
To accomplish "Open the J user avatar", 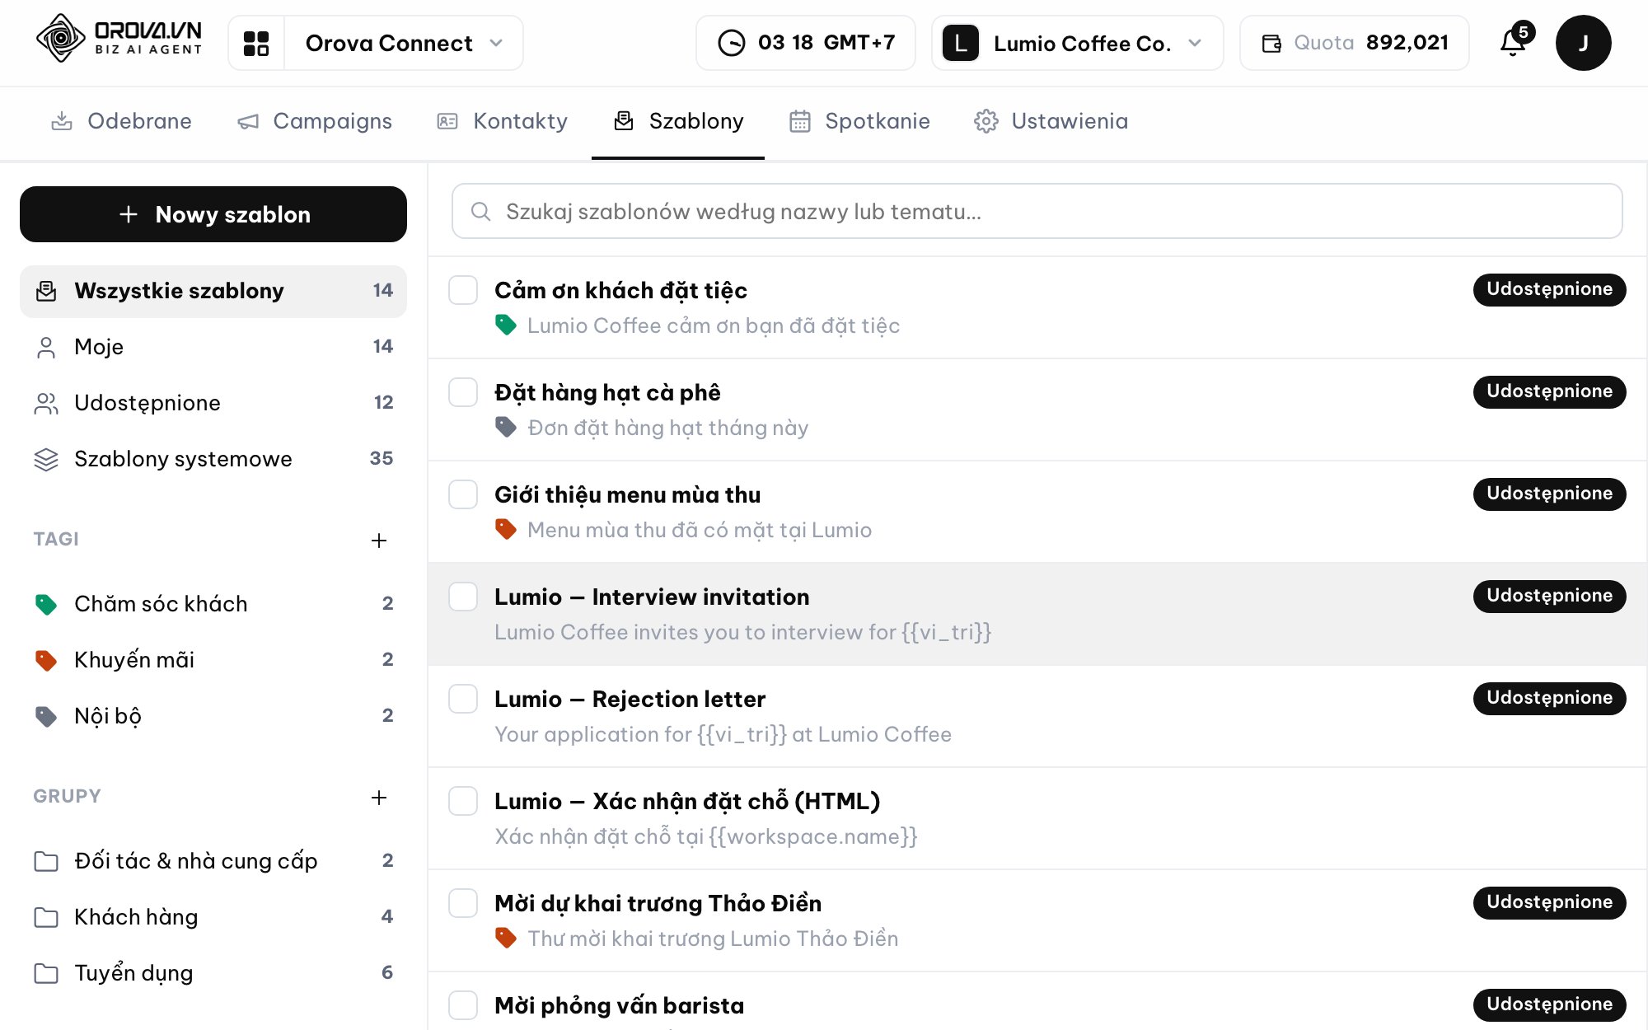I will point(1583,43).
